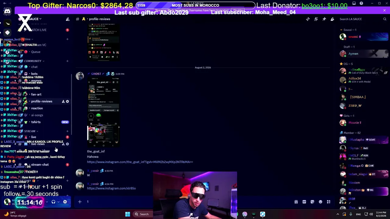Viewport: 390px width, 219px height.
Task: Open the GIF picker
Action: [304, 202]
